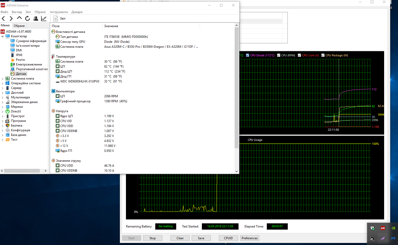This screenshot has width=398, height=245.
Task: Expand the Мультимедіа tree node
Action: 3,97
